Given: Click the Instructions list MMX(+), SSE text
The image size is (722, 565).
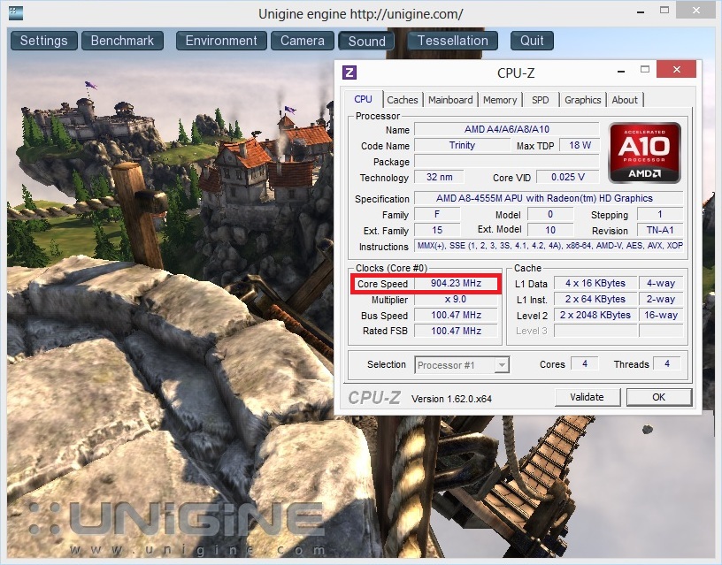Looking at the screenshot, I should pos(549,246).
